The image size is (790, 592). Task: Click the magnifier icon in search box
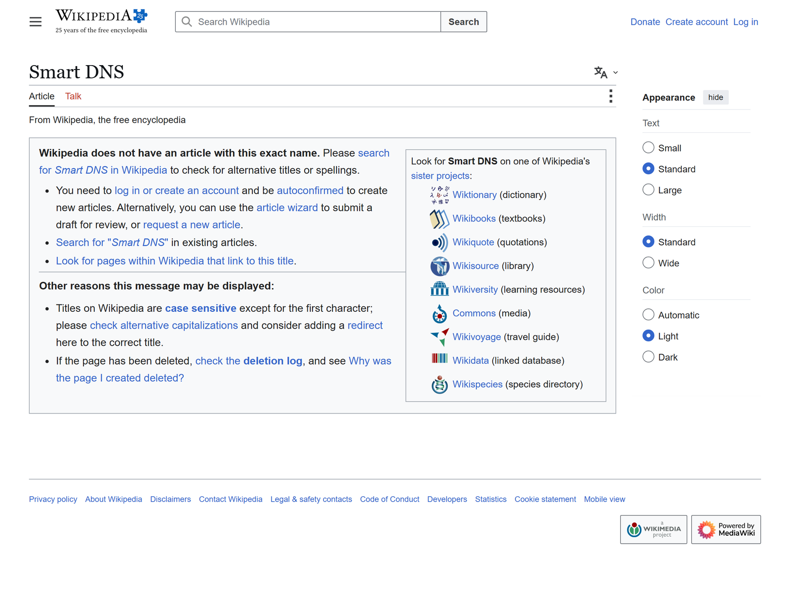point(187,22)
